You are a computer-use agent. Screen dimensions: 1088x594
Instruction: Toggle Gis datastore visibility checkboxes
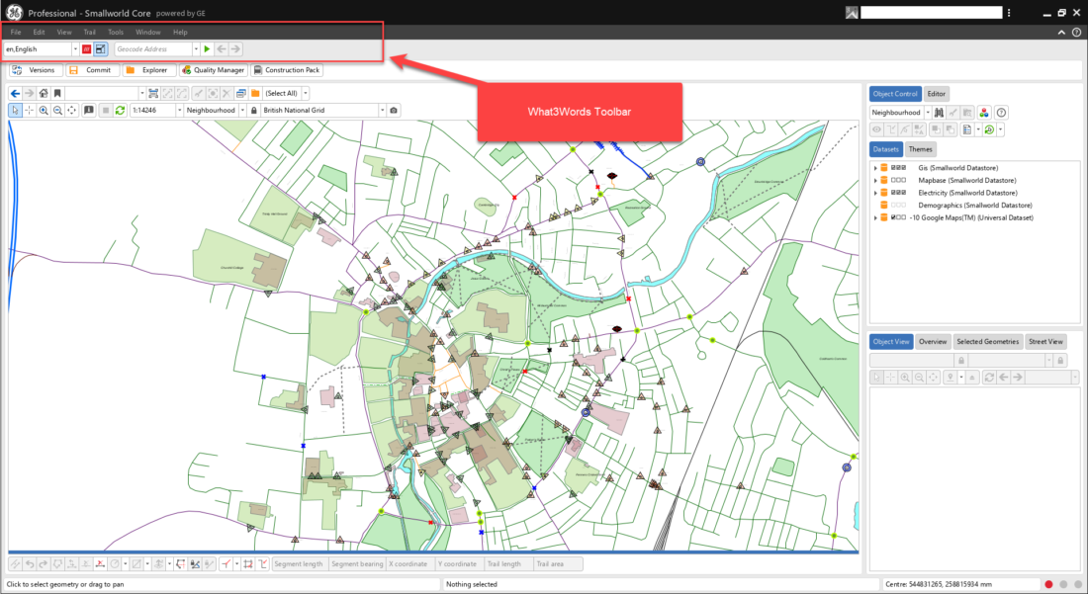898,168
